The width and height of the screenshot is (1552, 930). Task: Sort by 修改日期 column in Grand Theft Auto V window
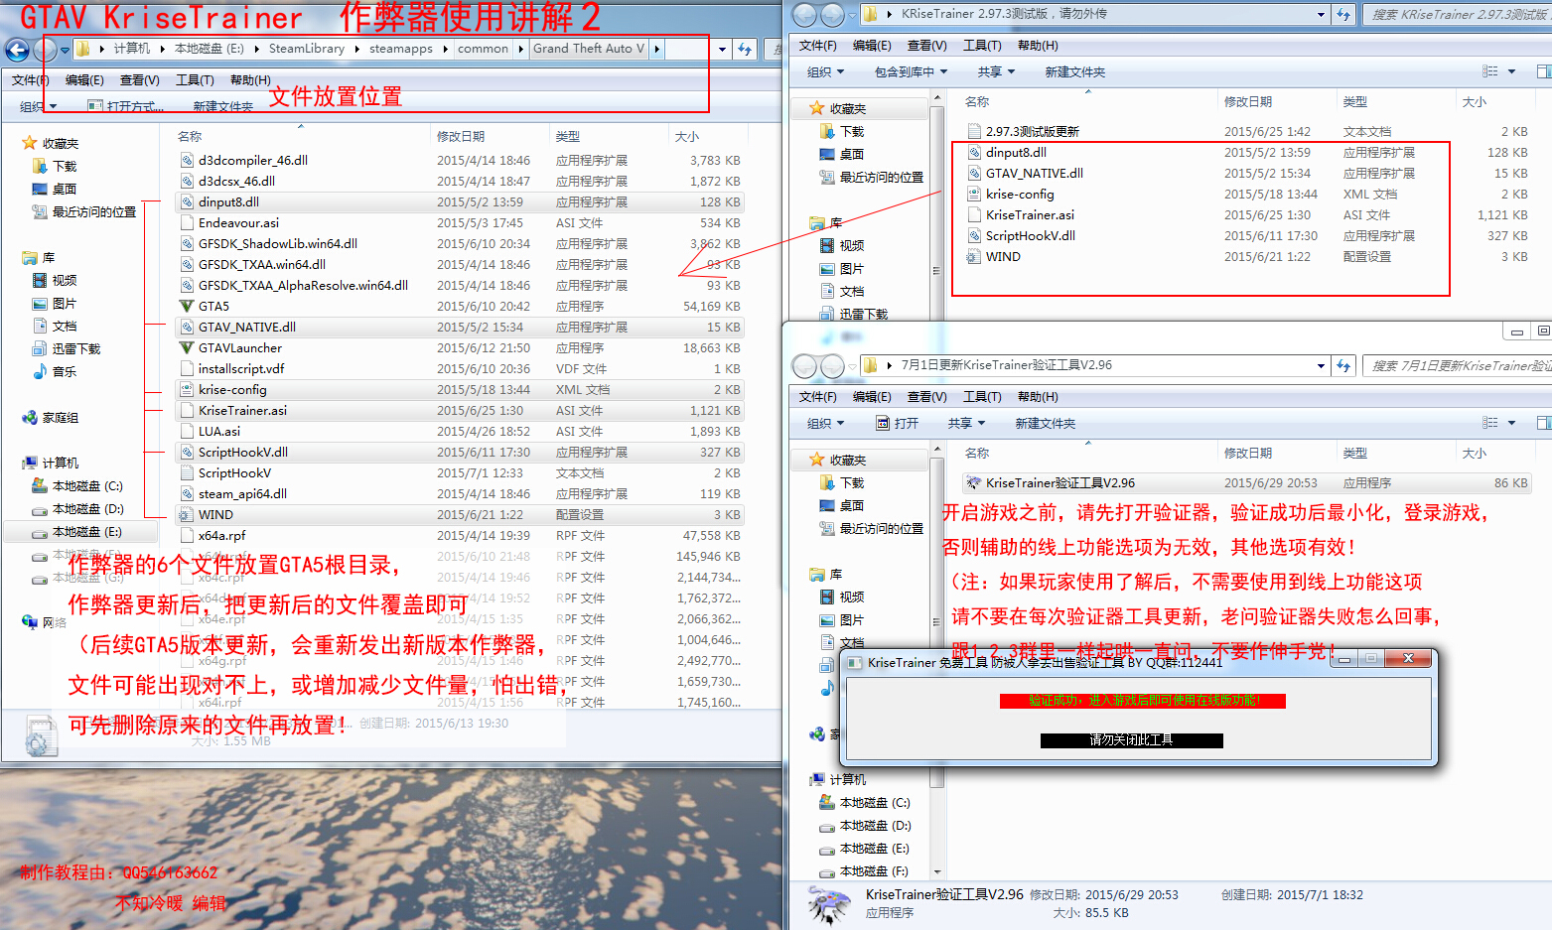tap(461, 136)
